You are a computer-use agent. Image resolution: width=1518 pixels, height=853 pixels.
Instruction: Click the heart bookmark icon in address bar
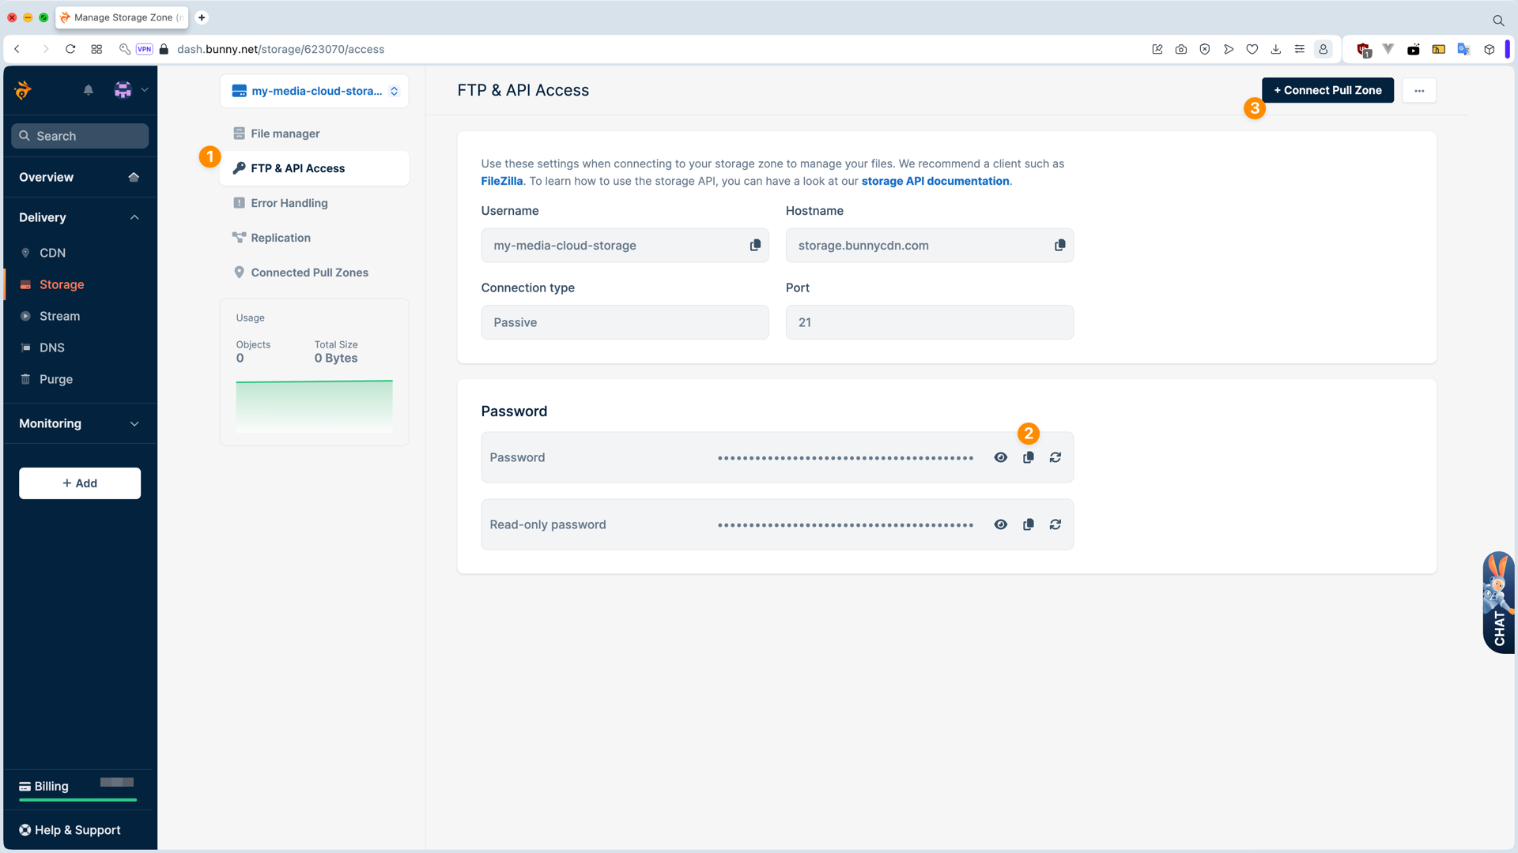pos(1252,49)
